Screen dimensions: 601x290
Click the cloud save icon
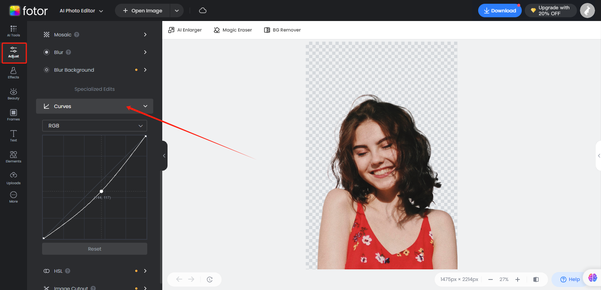203,11
